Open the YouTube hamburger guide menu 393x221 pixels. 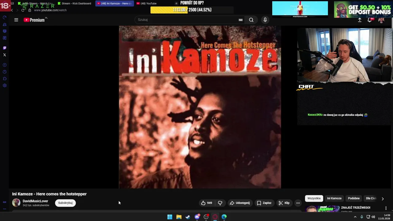(16, 20)
